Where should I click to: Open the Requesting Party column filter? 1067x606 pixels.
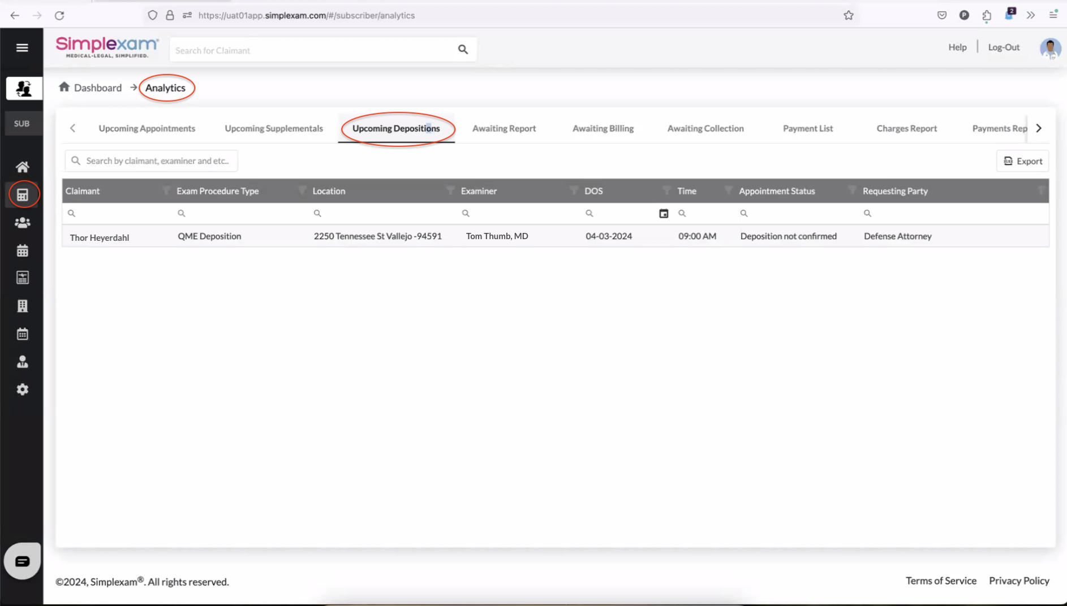[x=1041, y=191]
